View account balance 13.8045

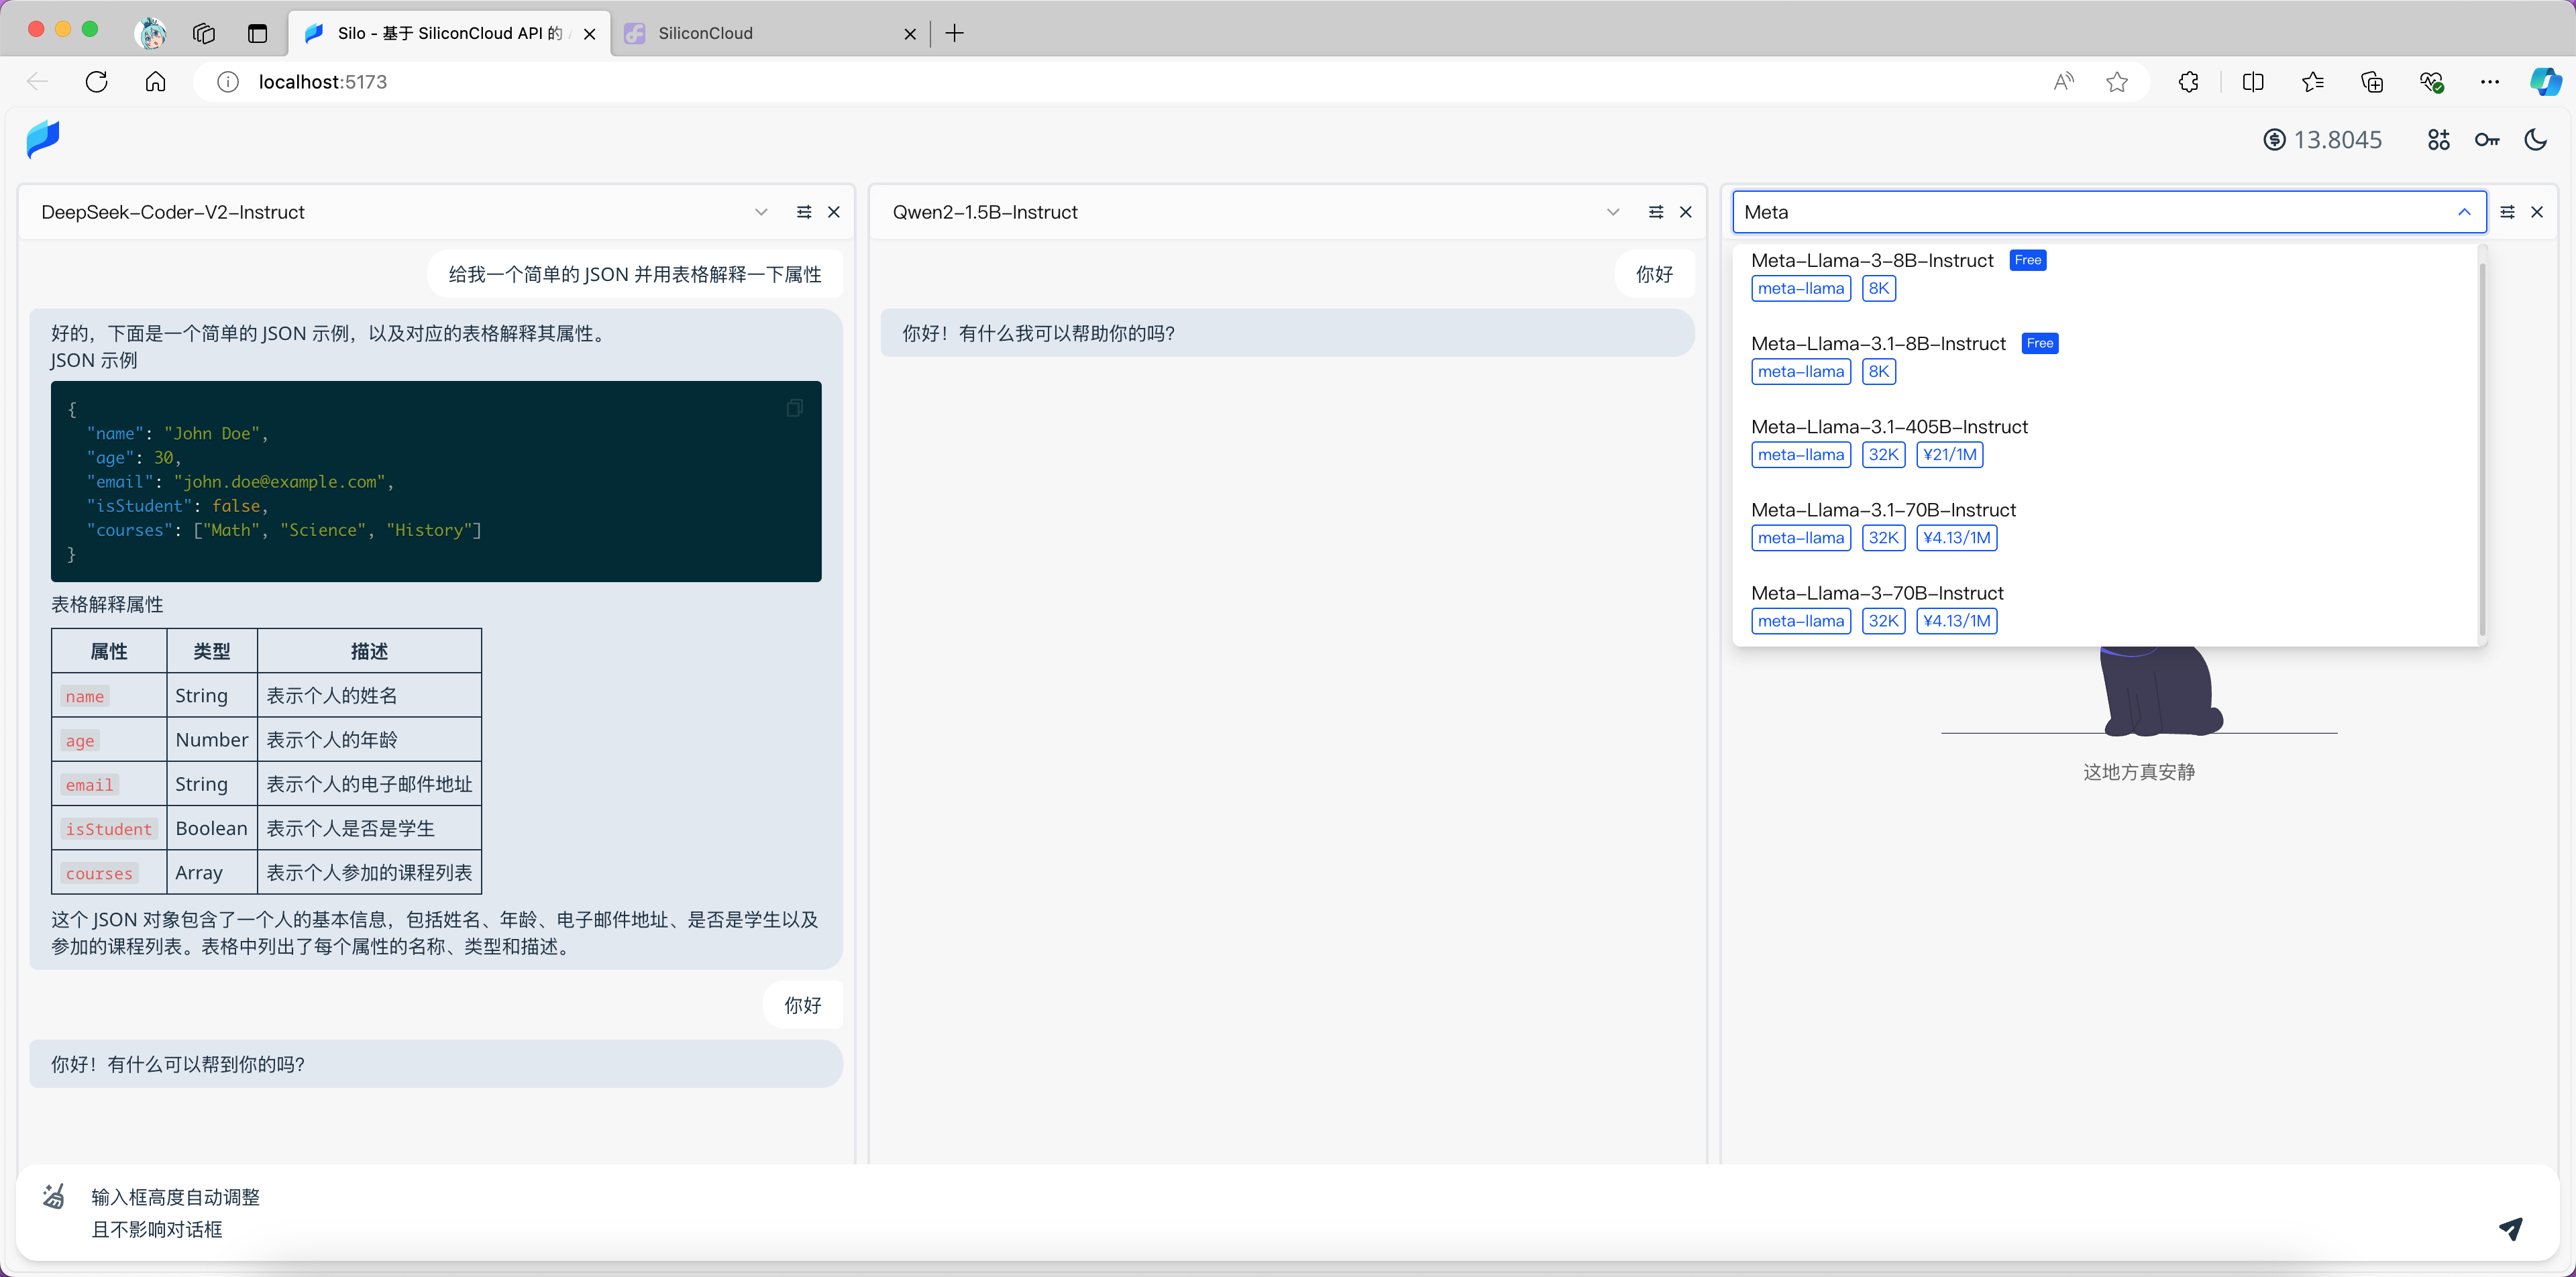pyautogui.click(x=2322, y=140)
